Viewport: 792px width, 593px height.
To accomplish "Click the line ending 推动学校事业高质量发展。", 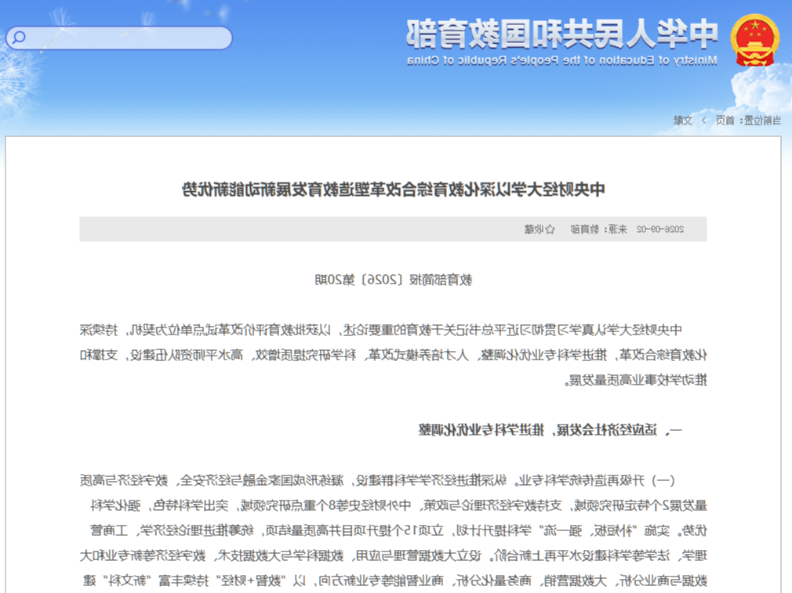I will 636,380.
